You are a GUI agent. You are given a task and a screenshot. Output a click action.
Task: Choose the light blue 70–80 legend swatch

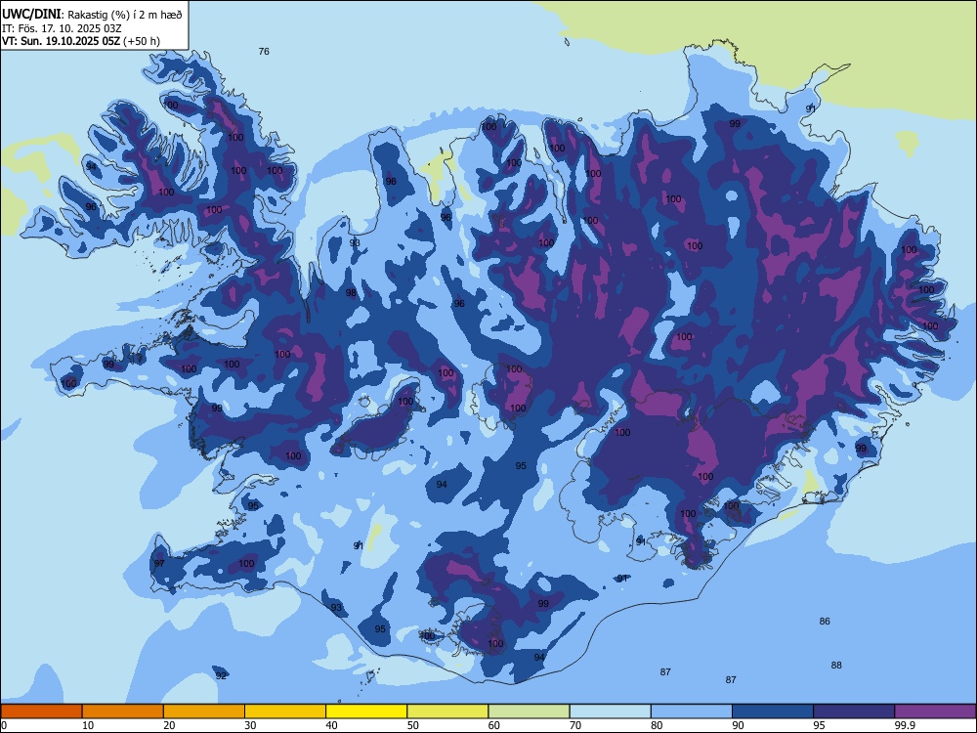click(x=610, y=711)
